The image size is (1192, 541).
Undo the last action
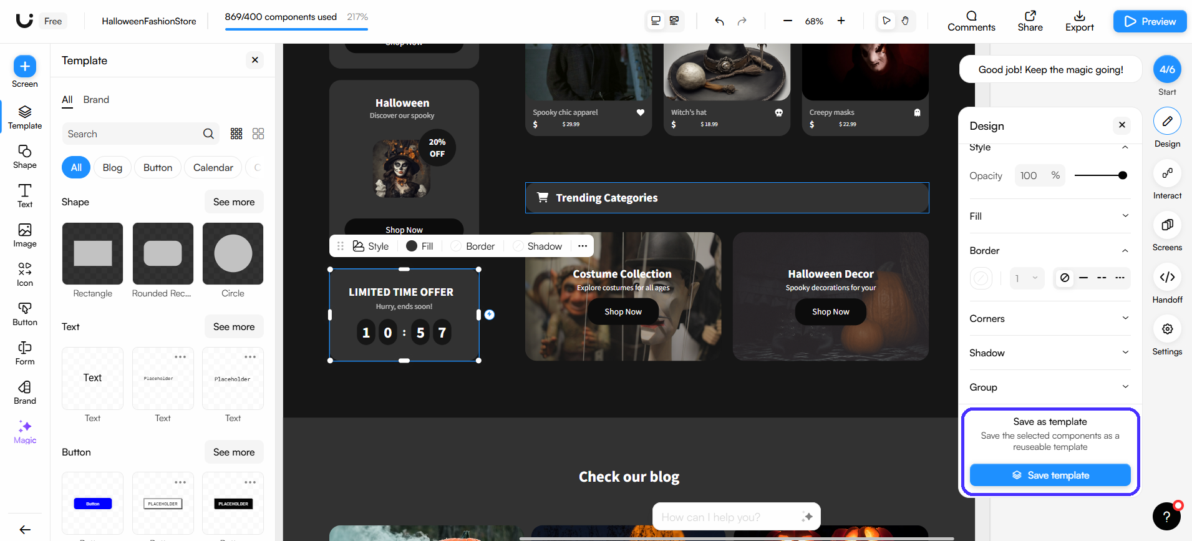[719, 21]
